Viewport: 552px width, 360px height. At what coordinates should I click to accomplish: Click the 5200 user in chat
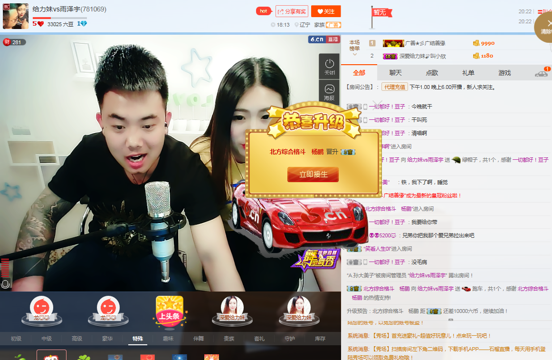point(382,235)
